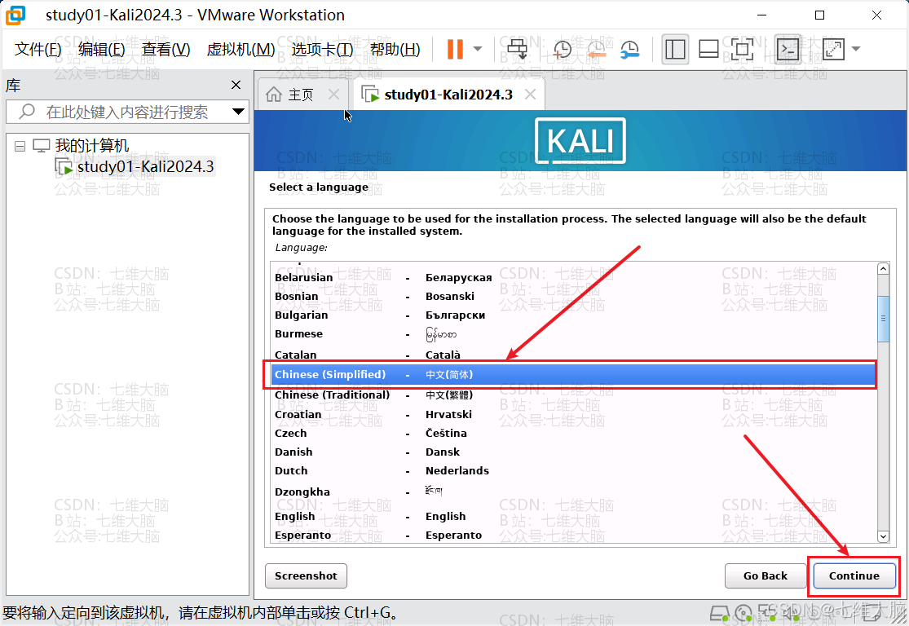Click the KALI logo banner
The width and height of the screenshot is (909, 626).
click(580, 140)
